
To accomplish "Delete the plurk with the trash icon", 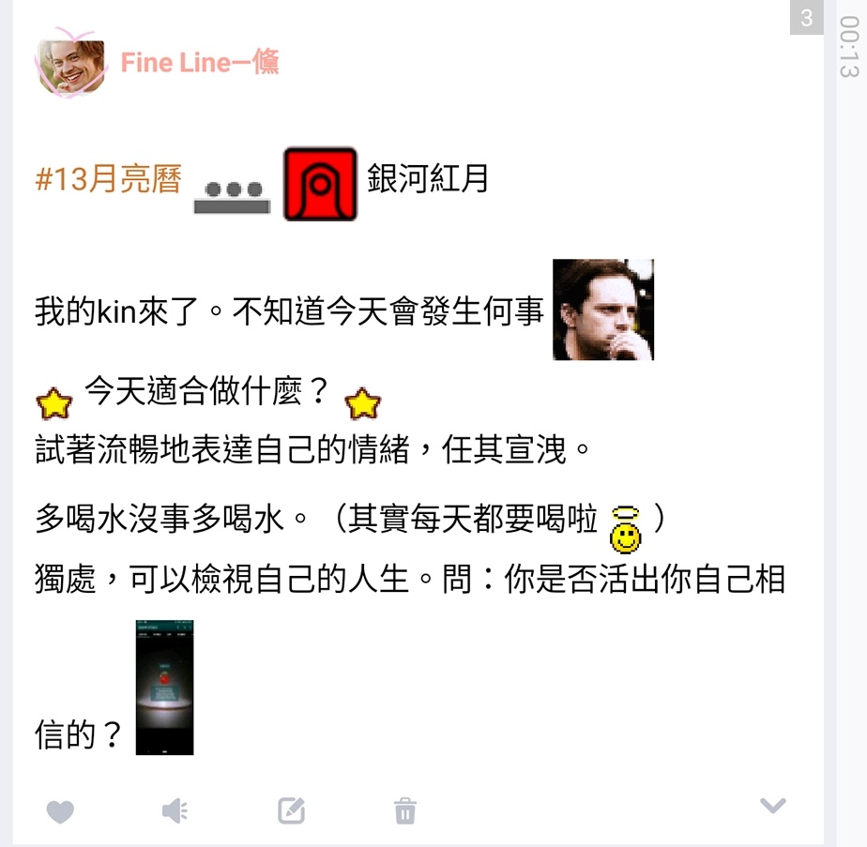I will coord(405,811).
